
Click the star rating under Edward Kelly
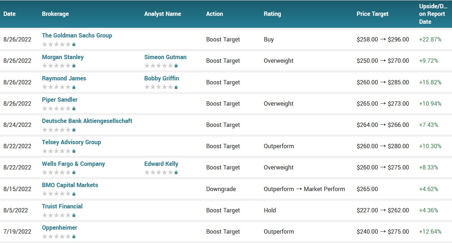tap(159, 172)
